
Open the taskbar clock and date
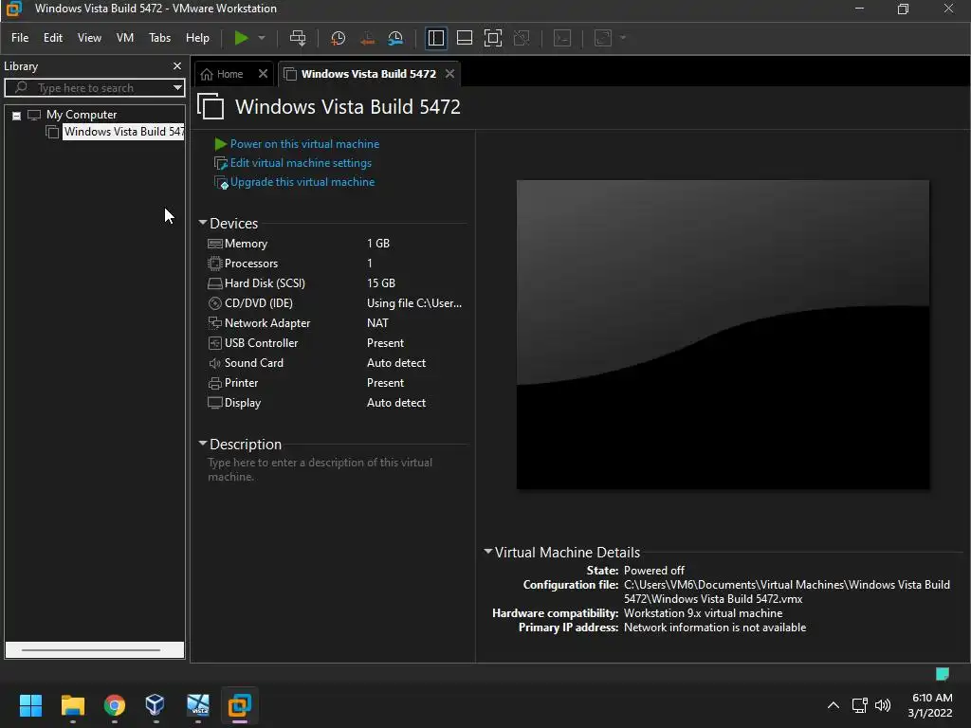tap(930, 705)
